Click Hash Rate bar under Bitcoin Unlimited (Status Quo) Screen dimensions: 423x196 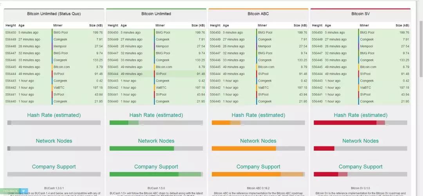click(x=54, y=123)
